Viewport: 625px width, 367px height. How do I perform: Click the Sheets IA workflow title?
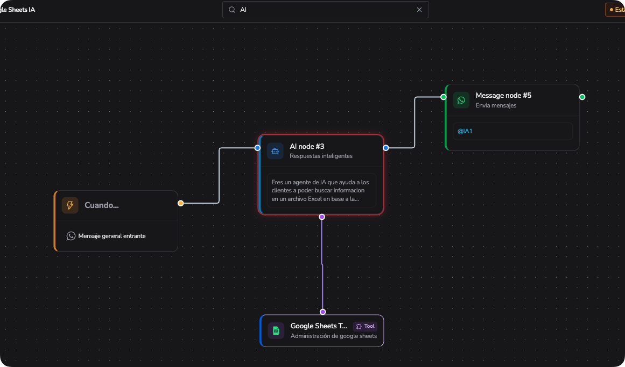[x=17, y=10]
